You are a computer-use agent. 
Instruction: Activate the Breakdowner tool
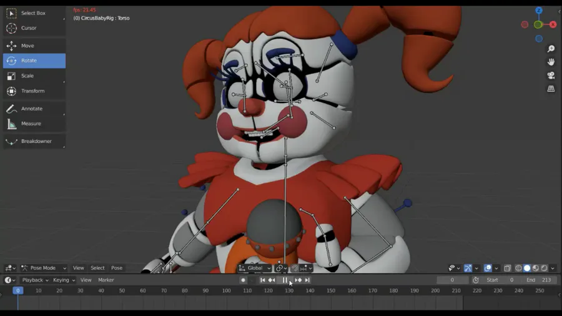(x=34, y=142)
